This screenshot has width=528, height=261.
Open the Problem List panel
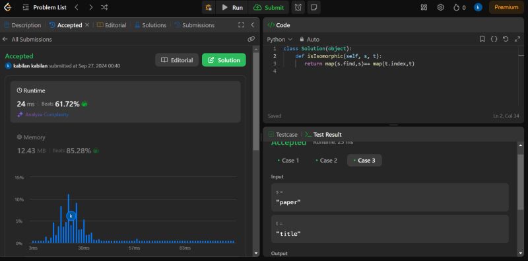45,7
